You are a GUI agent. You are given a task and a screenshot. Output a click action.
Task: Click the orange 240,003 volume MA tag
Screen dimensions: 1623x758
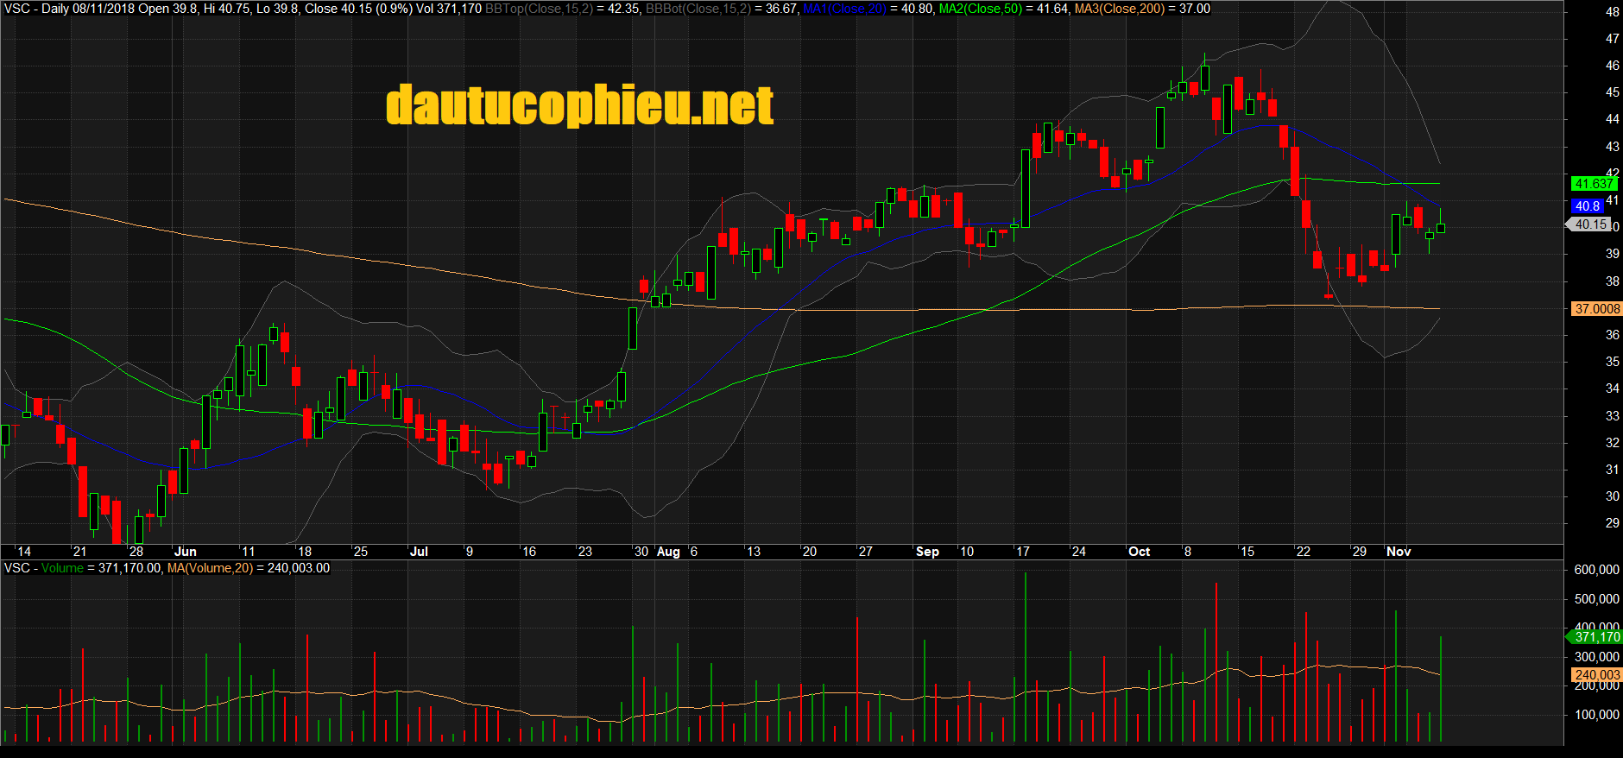tap(1596, 675)
